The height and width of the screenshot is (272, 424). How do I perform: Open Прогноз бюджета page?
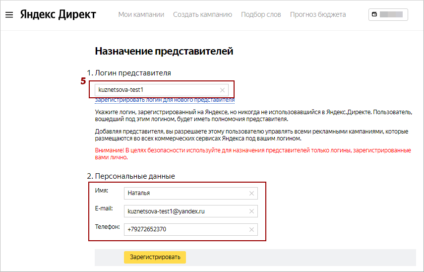tap(318, 14)
